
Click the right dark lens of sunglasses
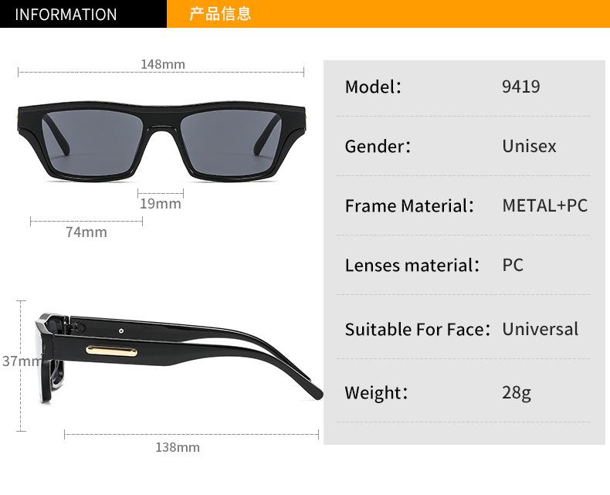coord(231,142)
